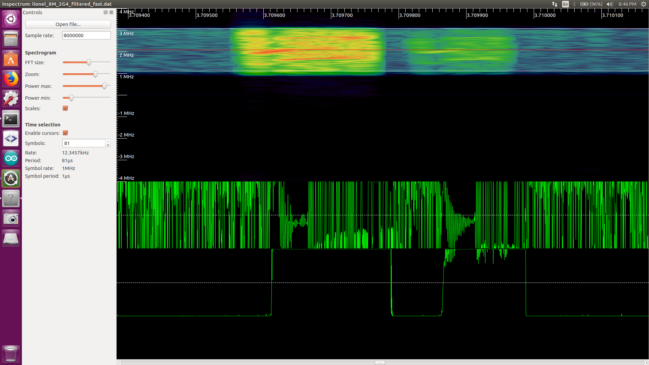Click the Firefox icon in the dock

pyautogui.click(x=11, y=79)
